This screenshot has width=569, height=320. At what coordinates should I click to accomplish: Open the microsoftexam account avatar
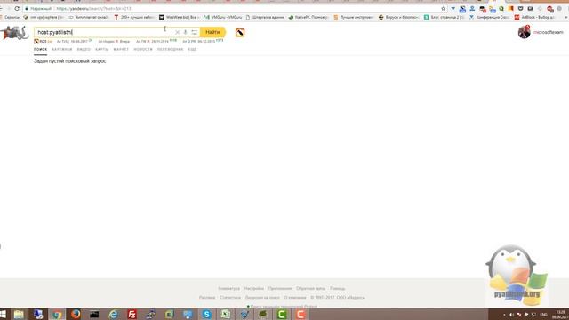pos(524,32)
